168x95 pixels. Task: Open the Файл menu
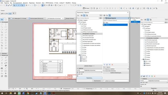(x=2, y=3)
